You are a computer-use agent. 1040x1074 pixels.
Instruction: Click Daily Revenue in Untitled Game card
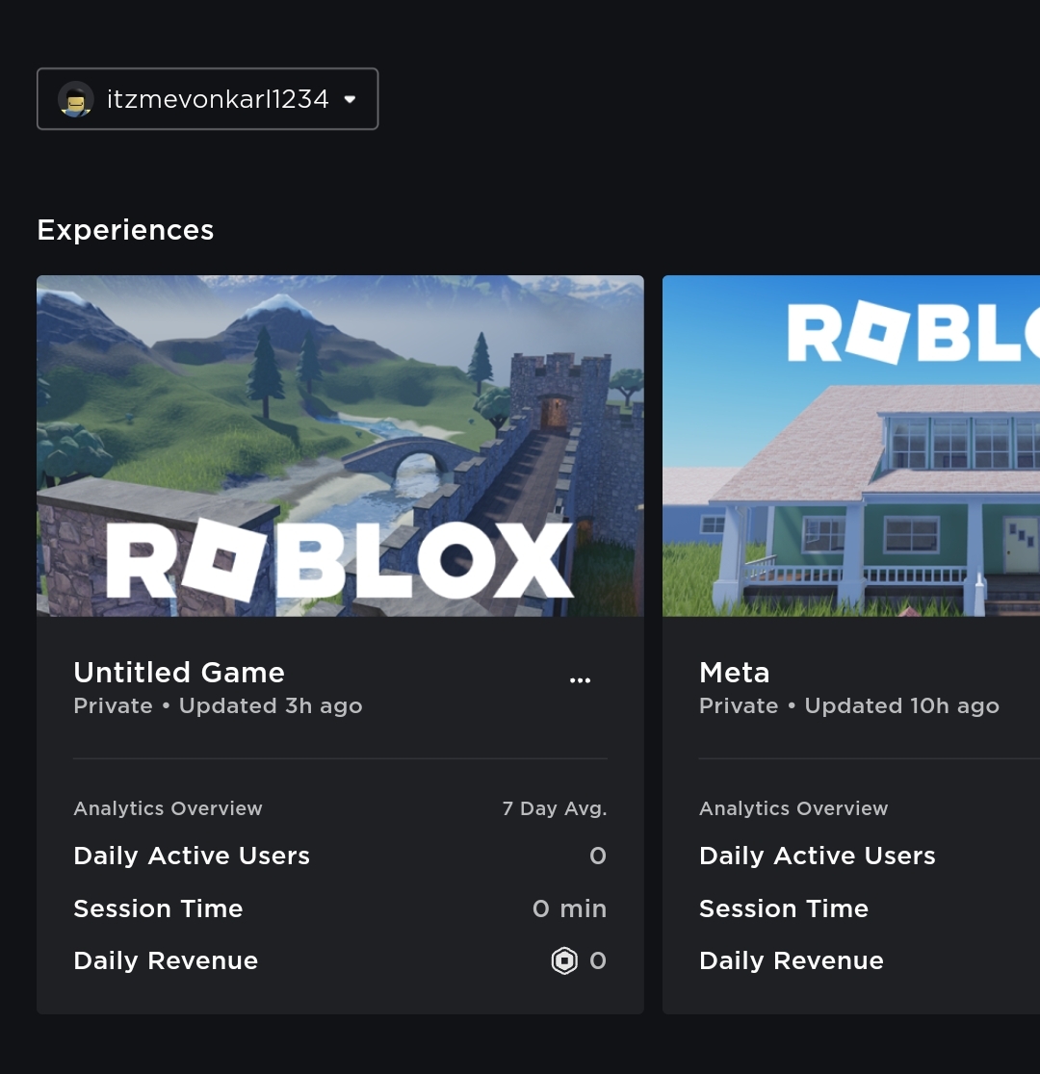pyautogui.click(x=166, y=960)
